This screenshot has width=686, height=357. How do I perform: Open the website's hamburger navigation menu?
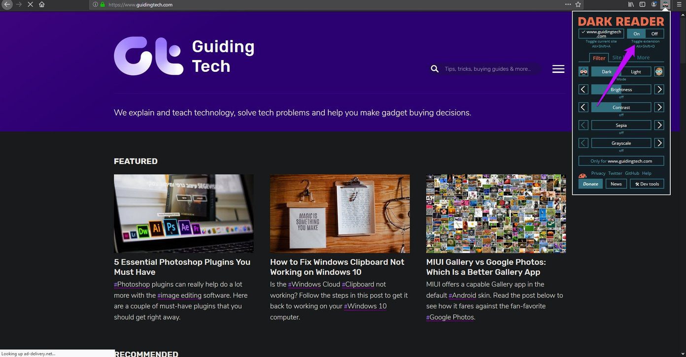coord(558,69)
